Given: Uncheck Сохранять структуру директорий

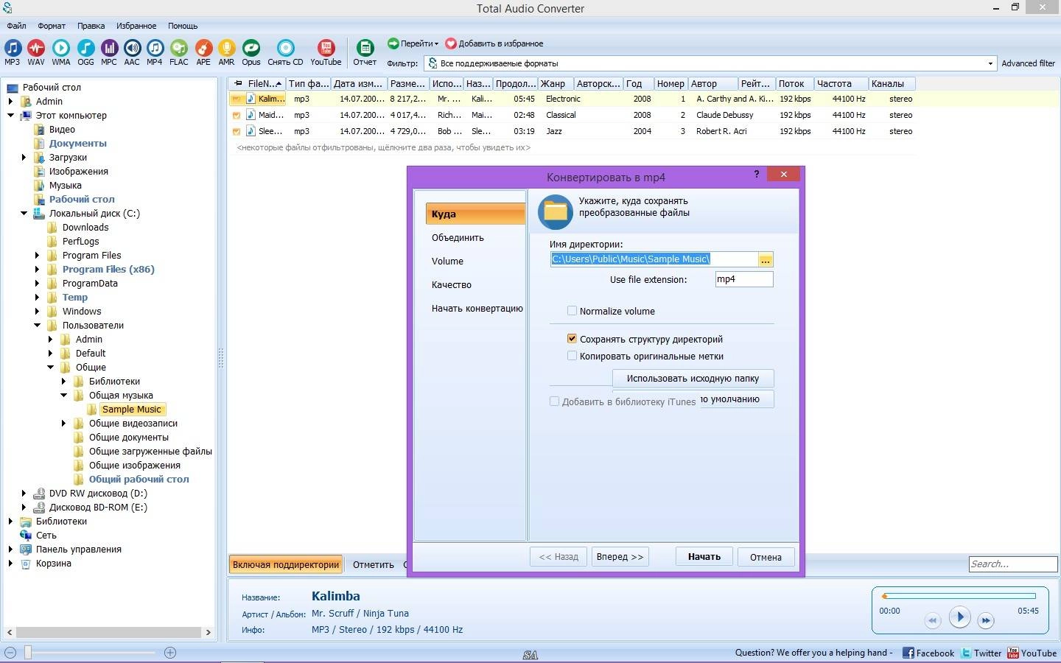Looking at the screenshot, I should coord(572,339).
